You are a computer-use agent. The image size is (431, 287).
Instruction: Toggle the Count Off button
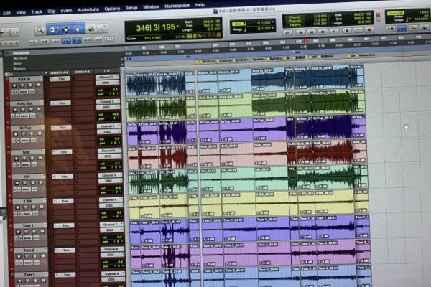395,13
